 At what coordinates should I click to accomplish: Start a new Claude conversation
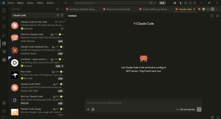coord(217,16)
